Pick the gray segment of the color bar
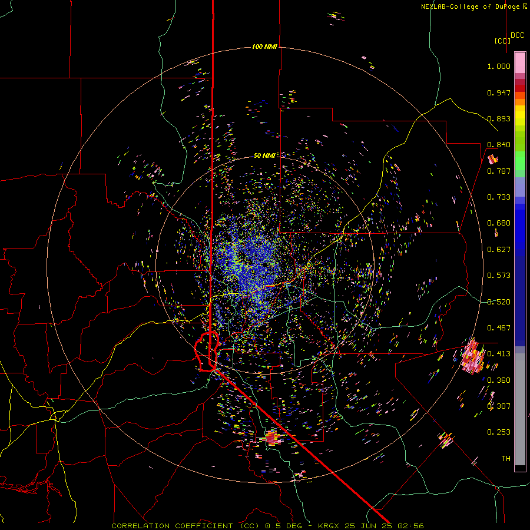Viewport: 530px width, 530px height. pos(520,409)
